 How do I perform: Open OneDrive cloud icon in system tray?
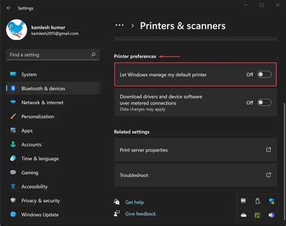click(x=244, y=215)
